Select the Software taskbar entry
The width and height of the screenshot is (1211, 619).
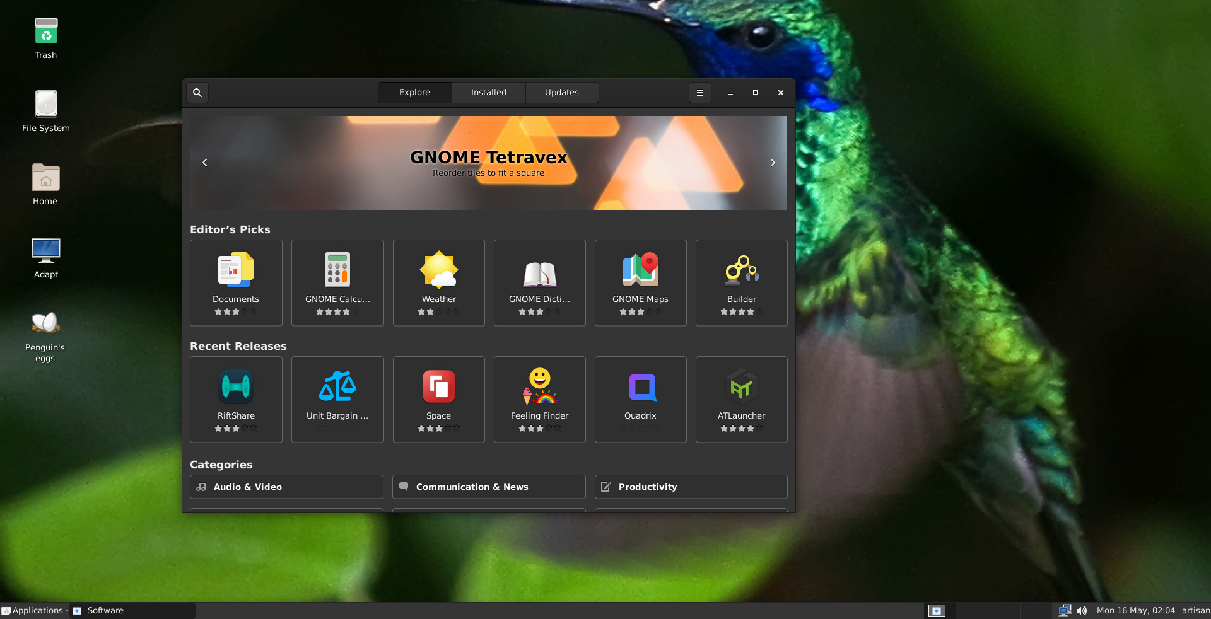pyautogui.click(x=132, y=610)
